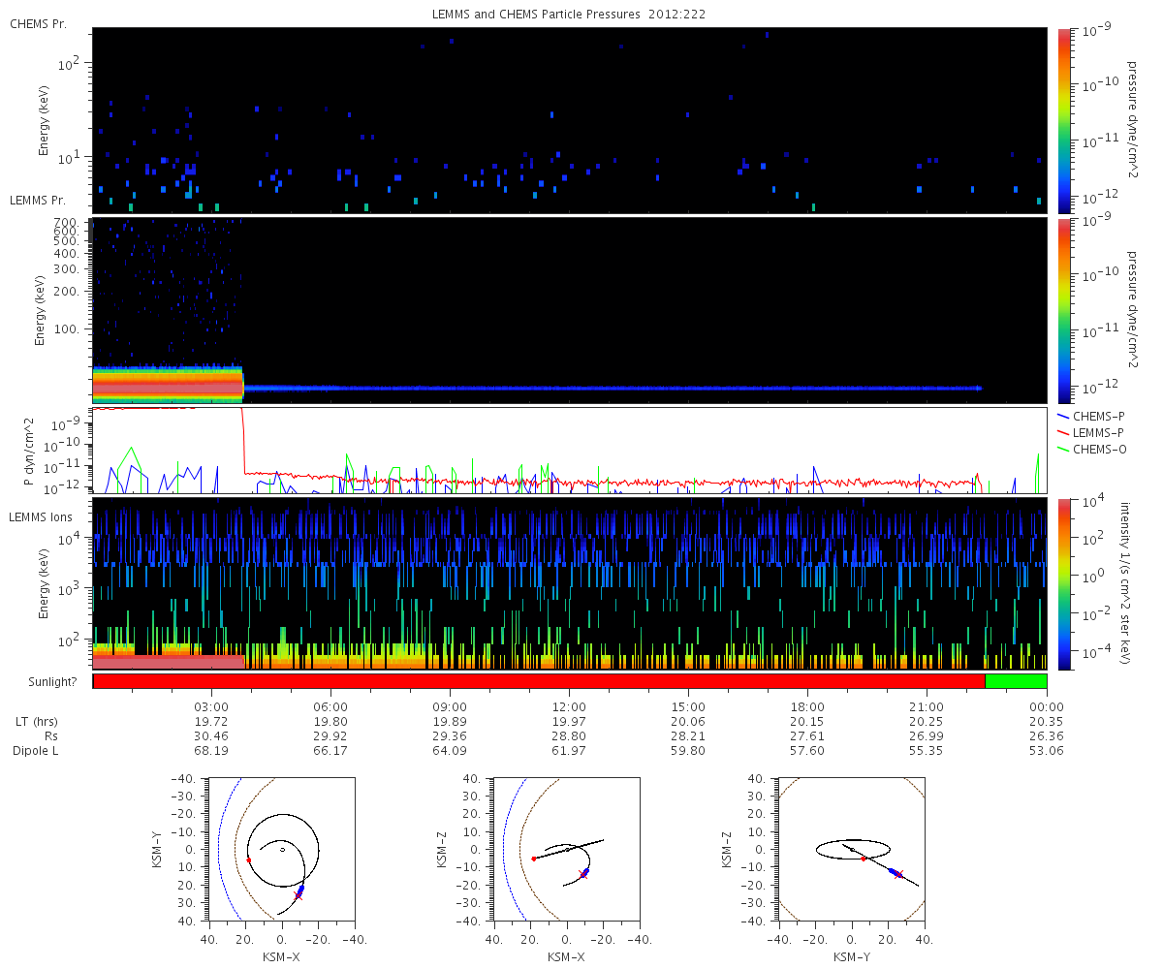
Task: Click the 03:00 time axis label
Action: pos(211,706)
